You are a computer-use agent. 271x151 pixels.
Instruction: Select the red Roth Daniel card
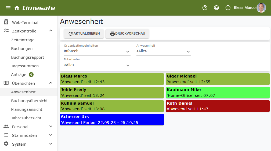point(218,106)
